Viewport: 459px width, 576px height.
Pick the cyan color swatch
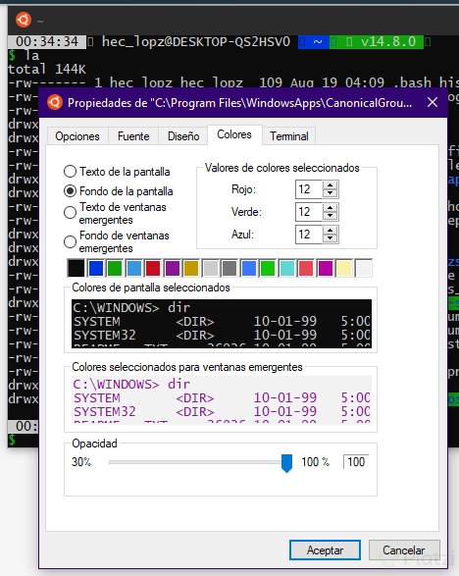point(287,268)
